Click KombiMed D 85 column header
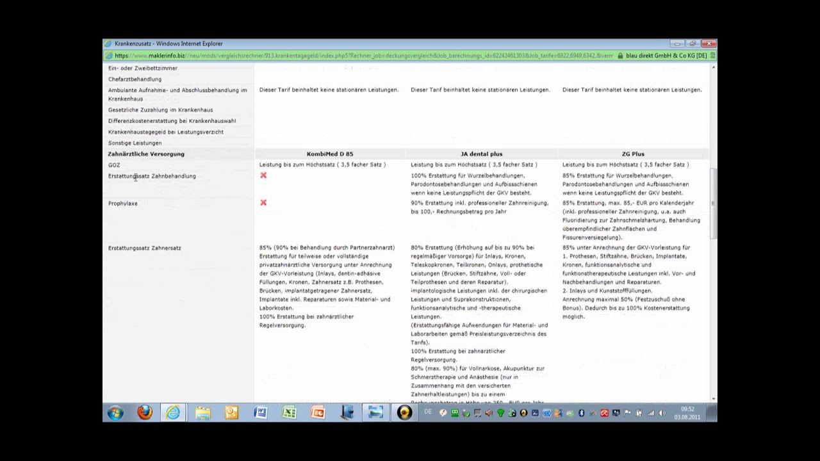Screen dimensions: 820x461 pyautogui.click(x=330, y=154)
